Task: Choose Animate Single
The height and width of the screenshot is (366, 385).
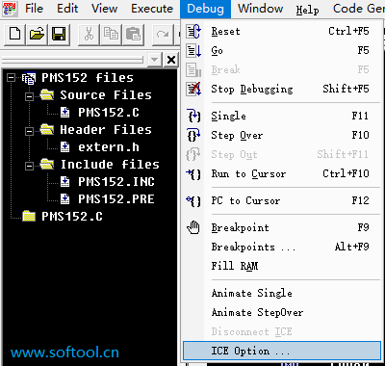Action: [x=282, y=293]
